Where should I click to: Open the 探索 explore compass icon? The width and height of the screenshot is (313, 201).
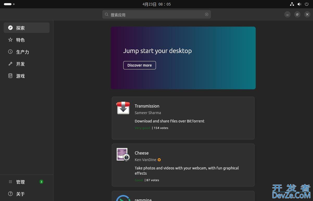click(10, 28)
